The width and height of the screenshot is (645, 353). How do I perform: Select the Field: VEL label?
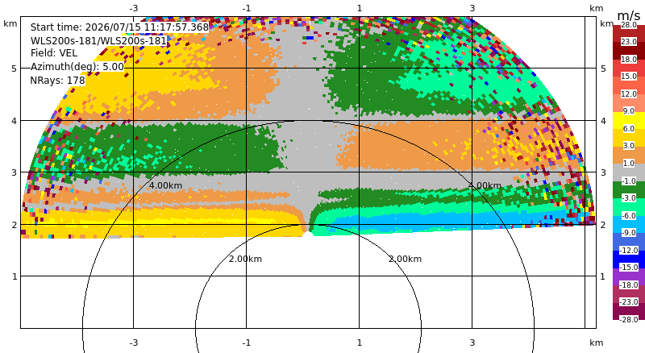coord(53,53)
